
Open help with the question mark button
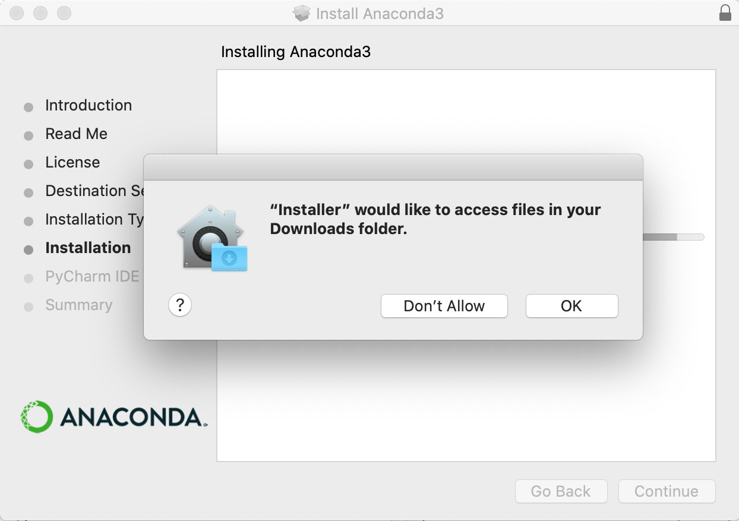tap(180, 305)
